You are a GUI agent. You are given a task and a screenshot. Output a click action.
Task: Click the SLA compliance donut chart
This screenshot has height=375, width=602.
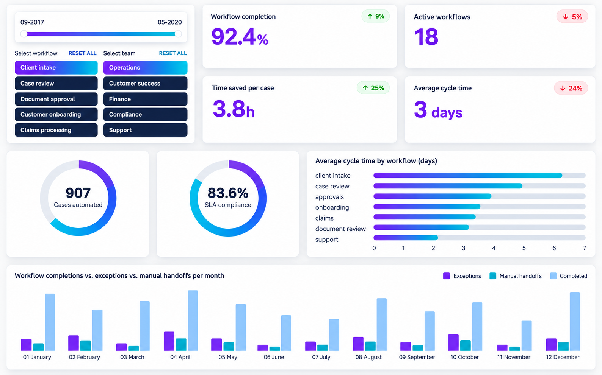click(x=228, y=198)
